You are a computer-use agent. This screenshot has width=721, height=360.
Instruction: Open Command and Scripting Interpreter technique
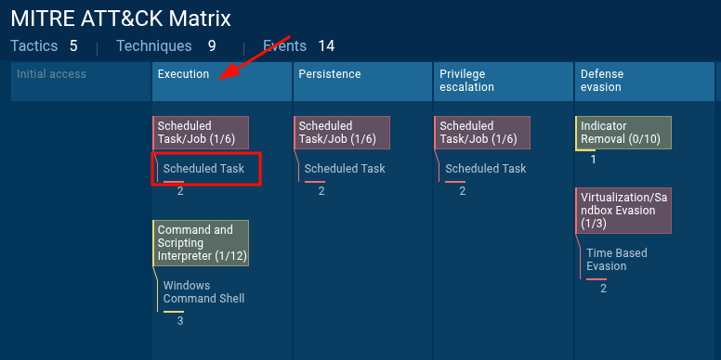click(x=201, y=243)
